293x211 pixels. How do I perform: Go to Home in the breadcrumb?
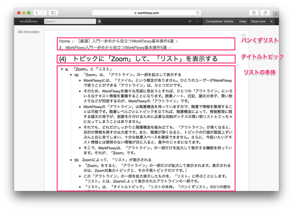click(x=65, y=41)
